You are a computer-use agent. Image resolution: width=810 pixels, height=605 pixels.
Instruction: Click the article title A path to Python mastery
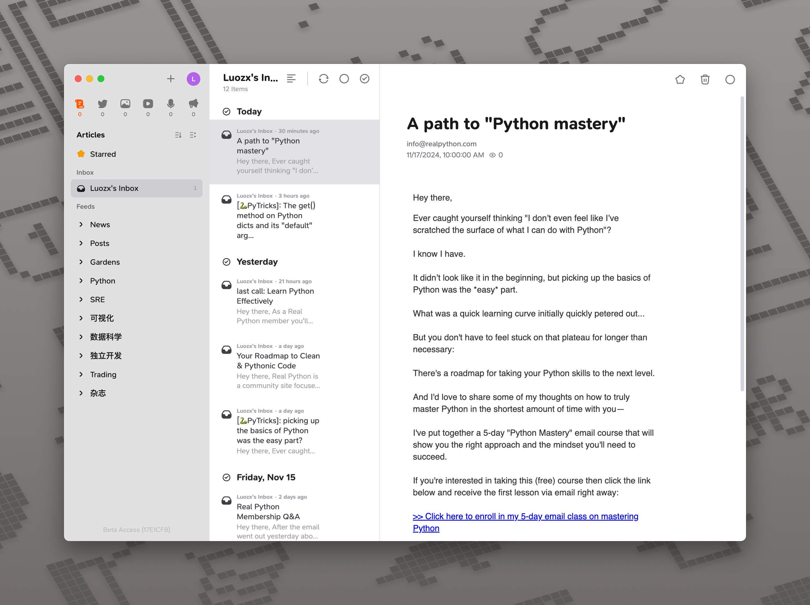516,124
